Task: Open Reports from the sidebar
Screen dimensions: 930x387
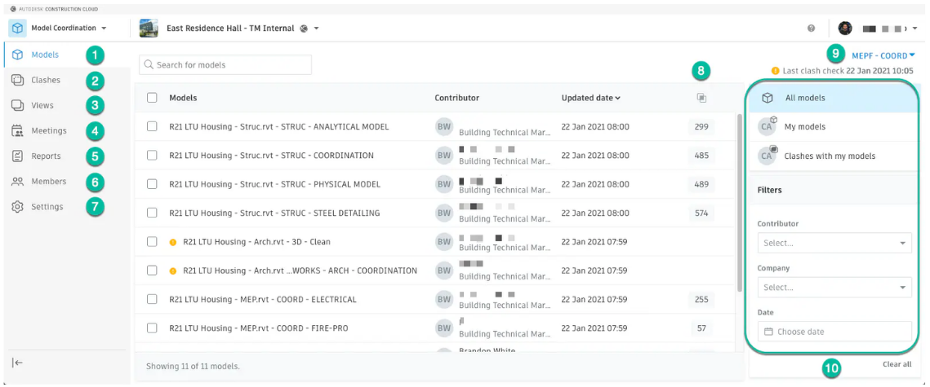Action: 46,156
